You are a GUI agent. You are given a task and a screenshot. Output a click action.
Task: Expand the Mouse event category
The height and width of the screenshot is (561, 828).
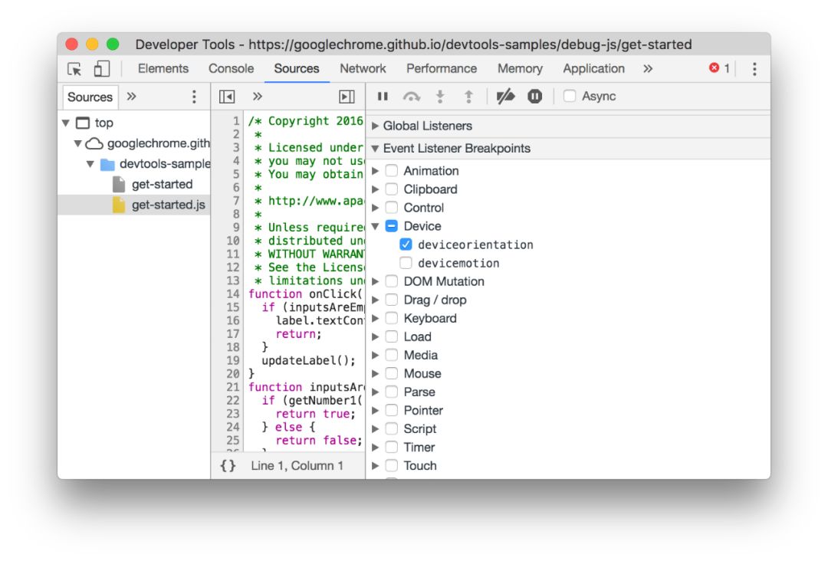(x=375, y=374)
